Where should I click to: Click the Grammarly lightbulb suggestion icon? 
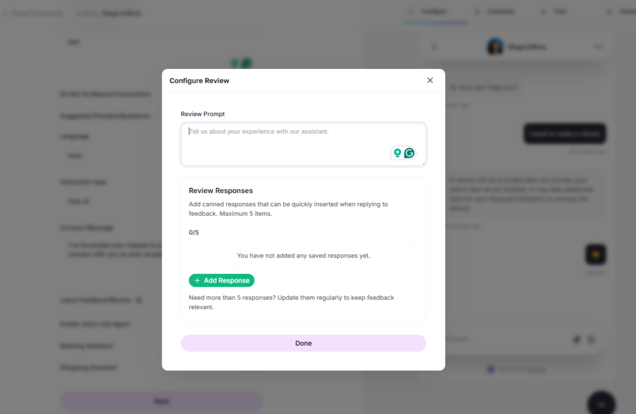pyautogui.click(x=397, y=153)
